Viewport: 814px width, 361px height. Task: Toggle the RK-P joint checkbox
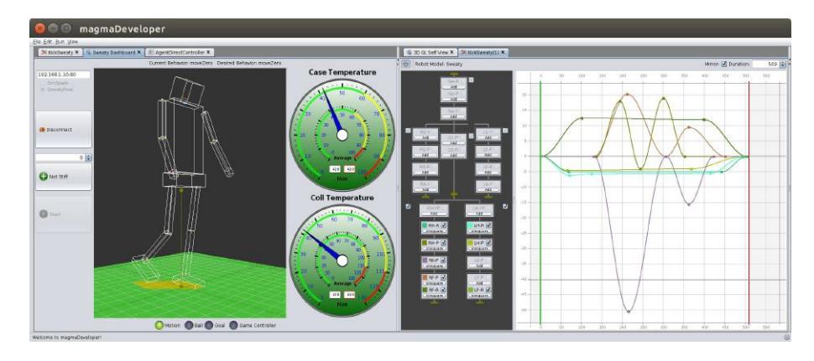[x=444, y=260]
